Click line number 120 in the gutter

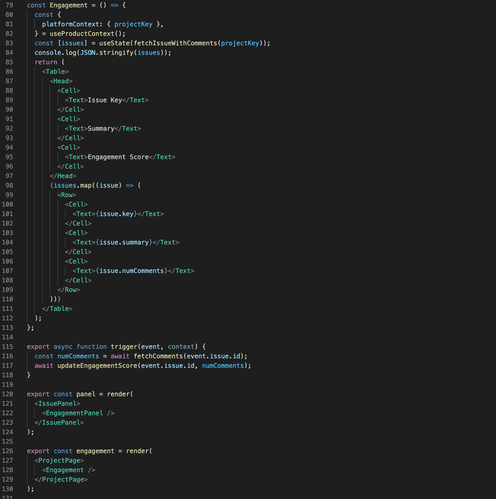(x=7, y=394)
